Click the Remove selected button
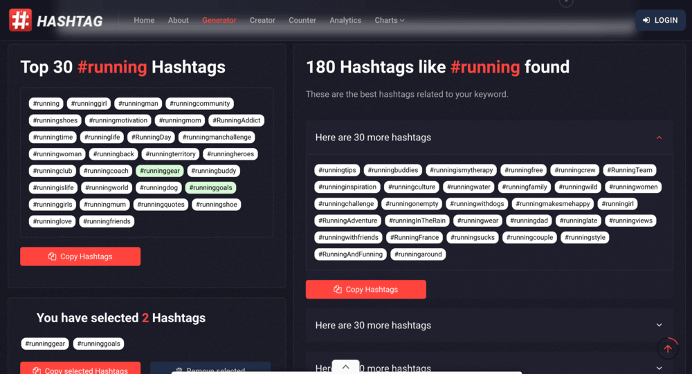The height and width of the screenshot is (374, 692). 210,369
